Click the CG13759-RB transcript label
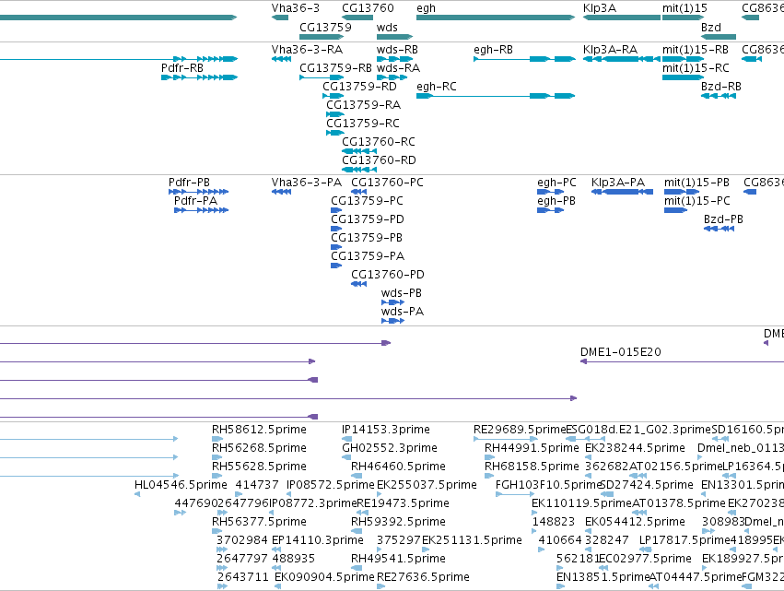 point(335,68)
